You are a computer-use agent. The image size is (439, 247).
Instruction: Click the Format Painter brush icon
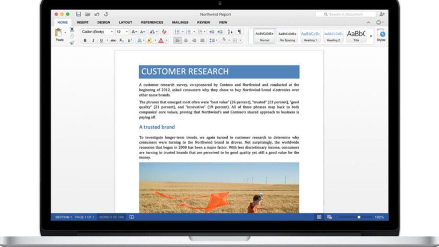click(72, 42)
